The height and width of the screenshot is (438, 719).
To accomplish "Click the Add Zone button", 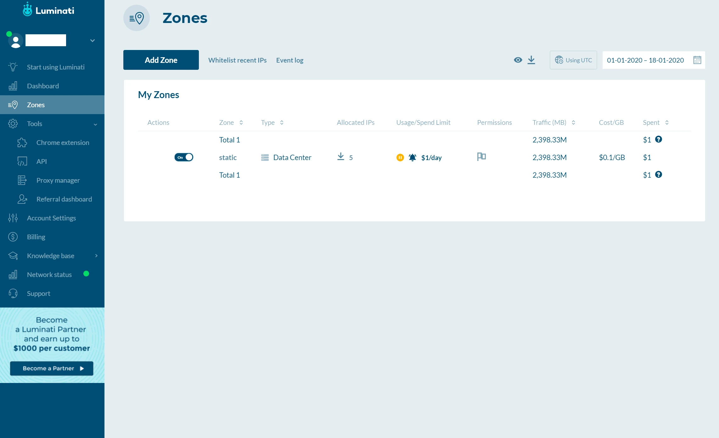I will pos(161,60).
